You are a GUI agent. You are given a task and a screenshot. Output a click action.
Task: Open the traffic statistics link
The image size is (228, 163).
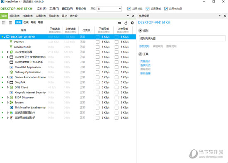[145, 61]
